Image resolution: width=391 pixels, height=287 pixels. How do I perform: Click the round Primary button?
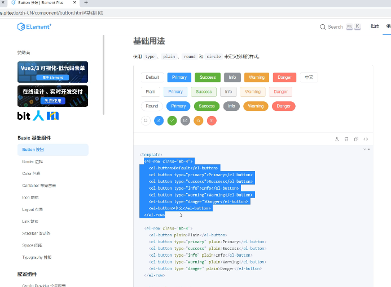pyautogui.click(x=178, y=106)
